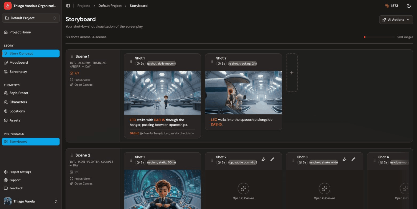417x209 pixels.
Task: Expand the Default Project selector
Action: [30, 18]
